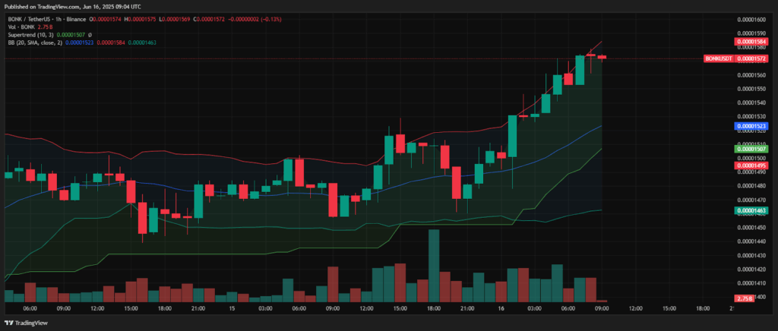Toggle the Vol · BONK indicator legend
This screenshot has width=778, height=331.
click(21, 27)
